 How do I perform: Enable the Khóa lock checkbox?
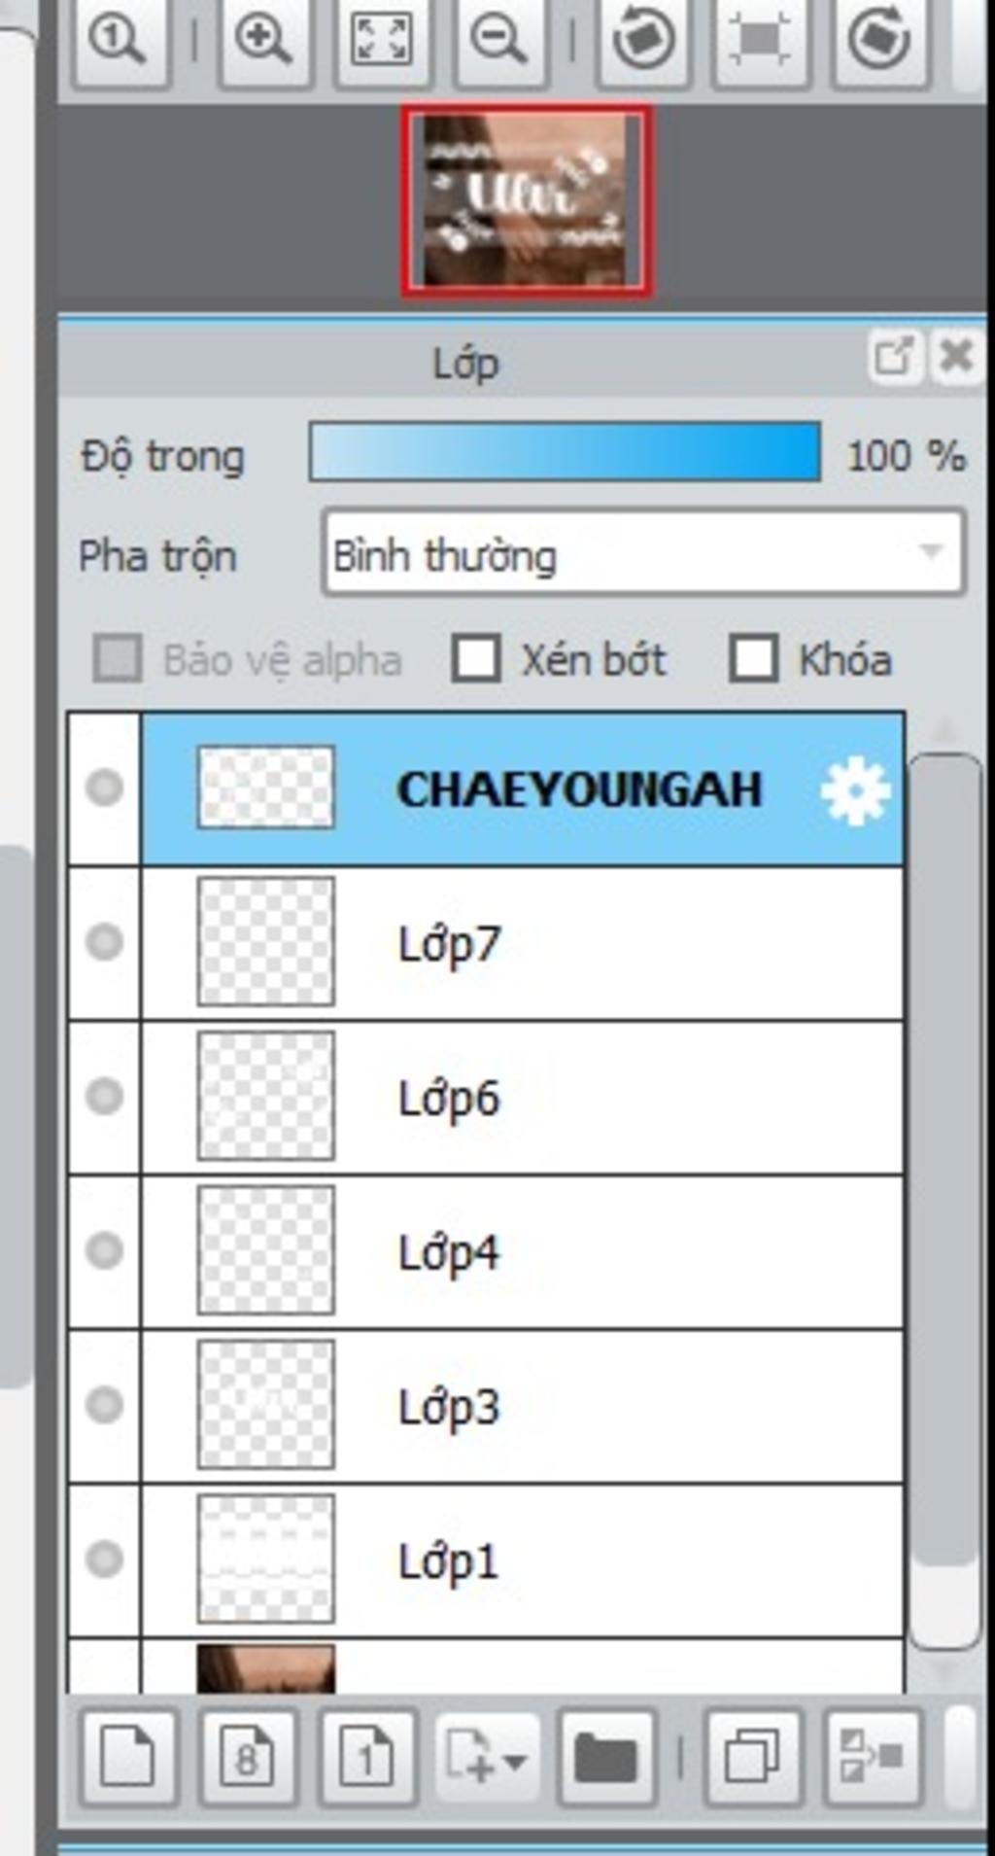pyautogui.click(x=754, y=658)
